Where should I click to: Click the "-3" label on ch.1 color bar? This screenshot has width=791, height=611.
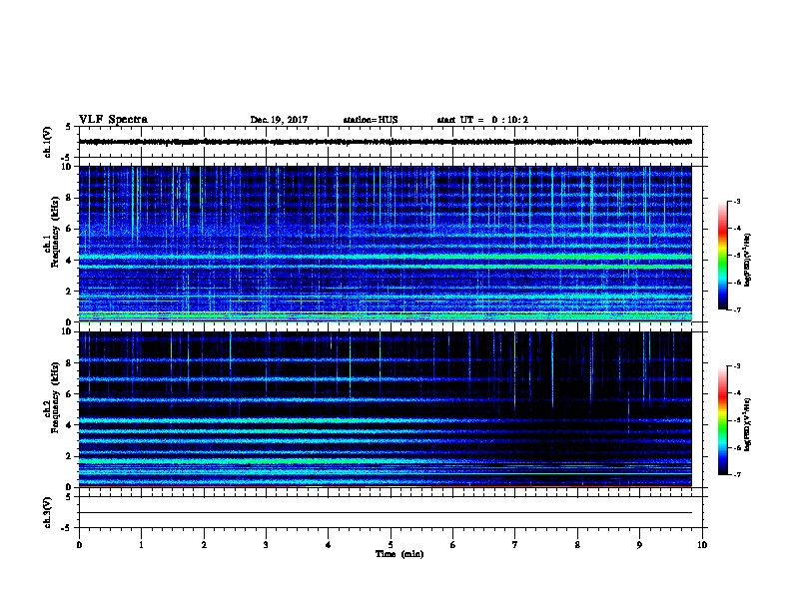point(736,202)
